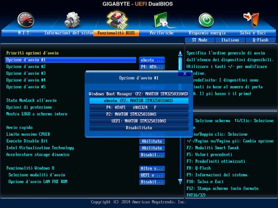278x208 pixels.
Task: Click F8: Q-Flash help line
Action: click(x=199, y=168)
